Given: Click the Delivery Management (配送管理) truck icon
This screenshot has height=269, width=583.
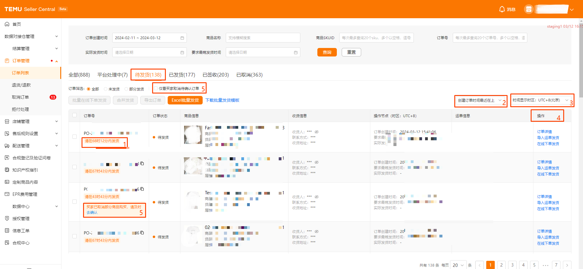Looking at the screenshot, I should pos(7,146).
